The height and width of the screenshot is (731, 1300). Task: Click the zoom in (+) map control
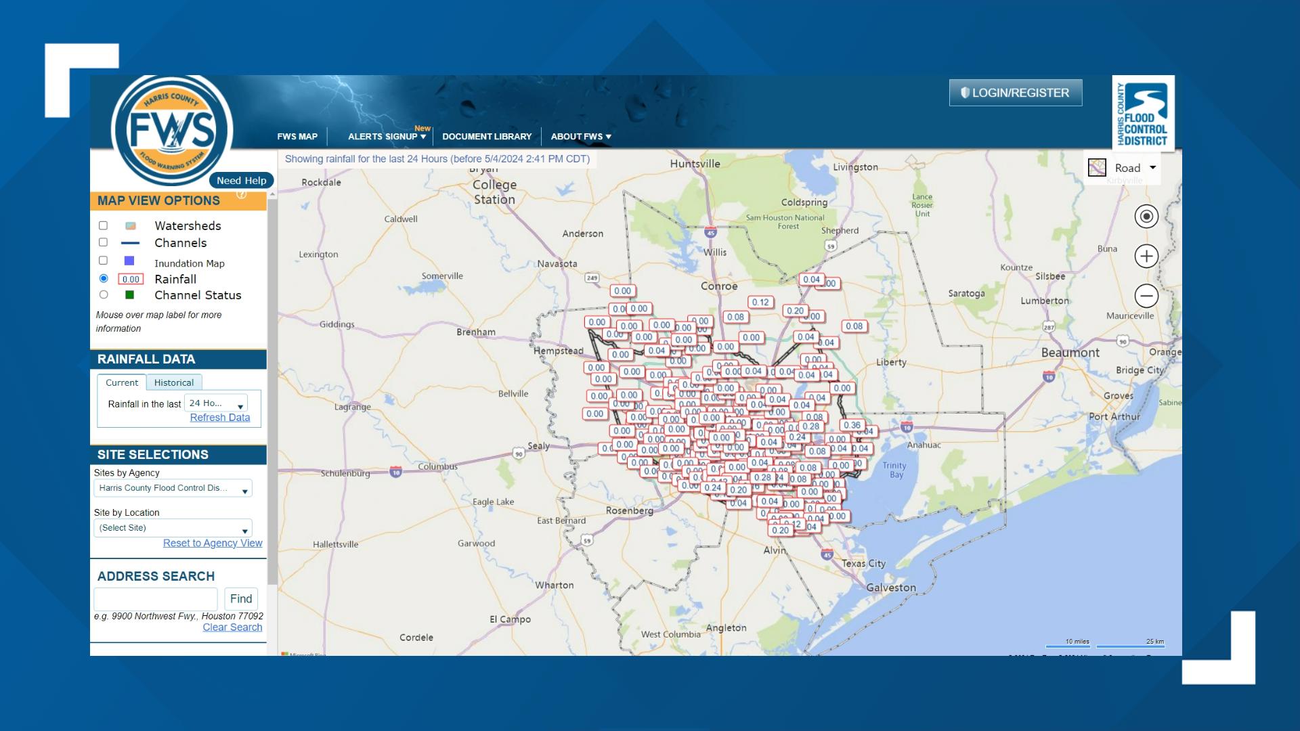pos(1146,256)
